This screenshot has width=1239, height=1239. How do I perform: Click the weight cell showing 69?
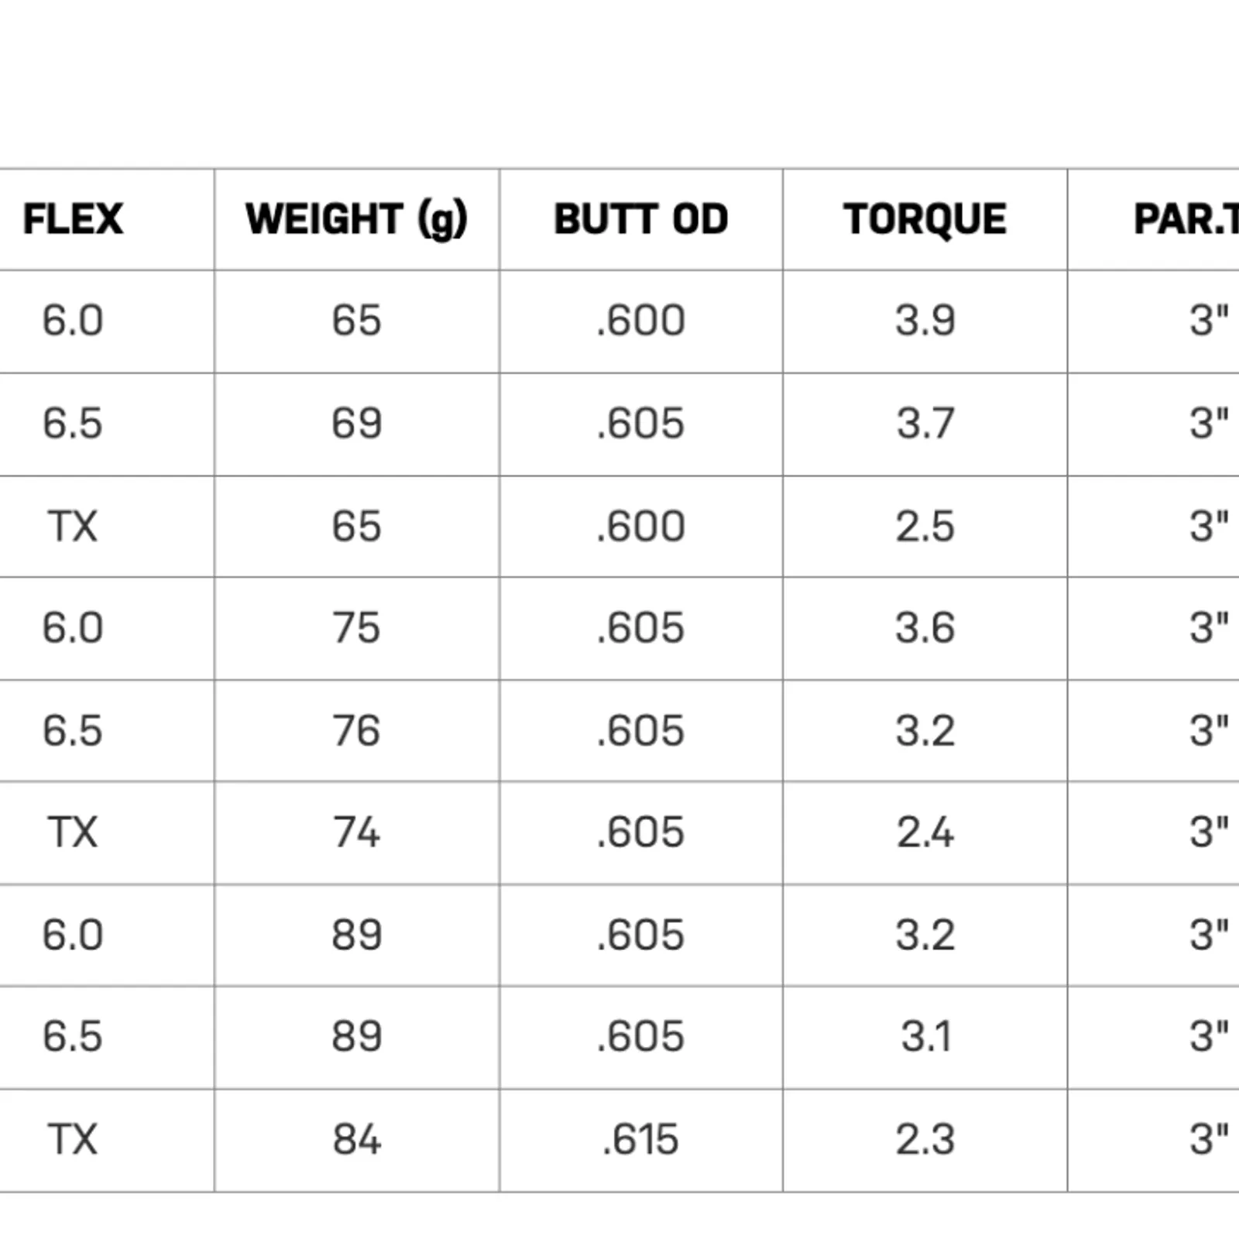click(356, 424)
